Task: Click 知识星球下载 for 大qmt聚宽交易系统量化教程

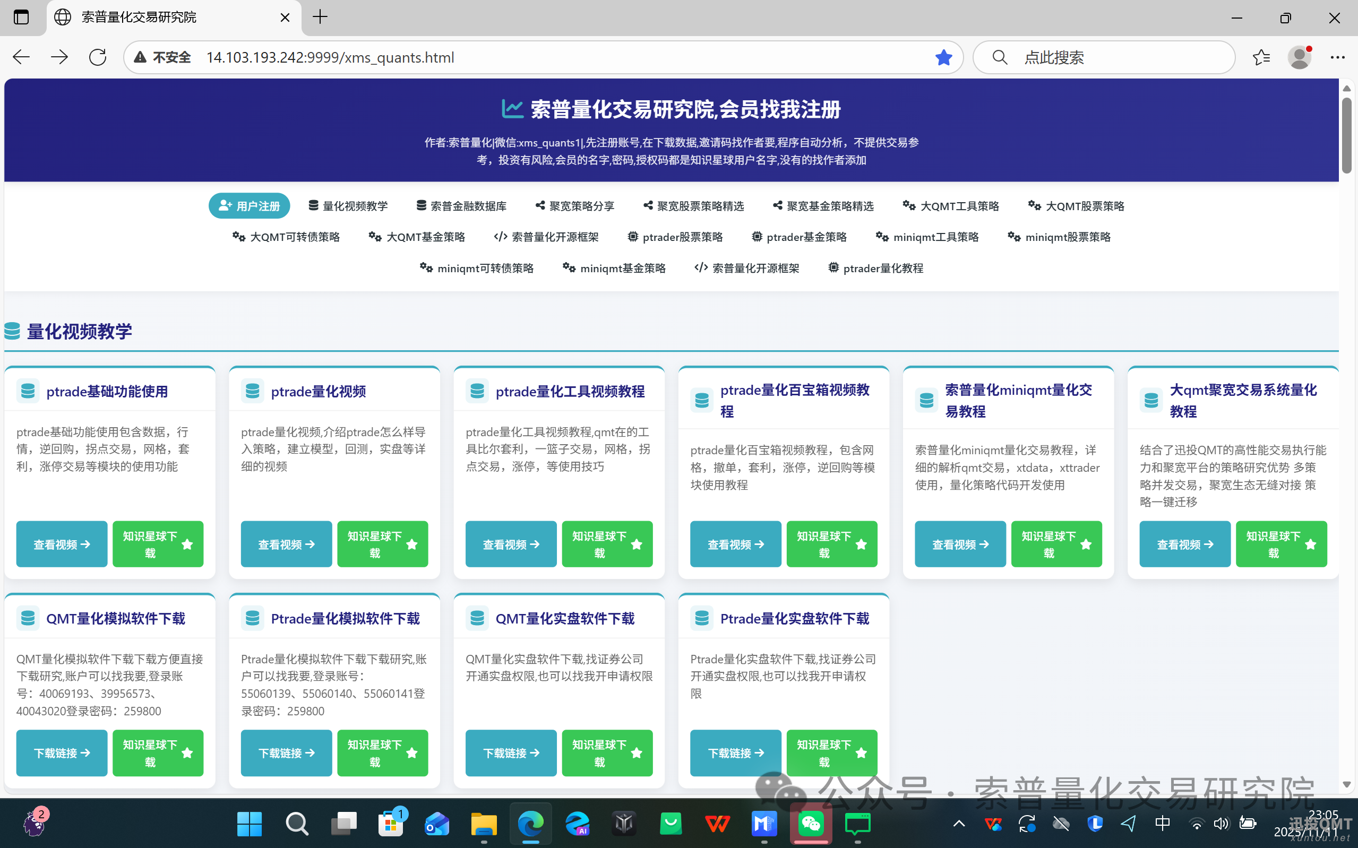Action: coord(1281,544)
